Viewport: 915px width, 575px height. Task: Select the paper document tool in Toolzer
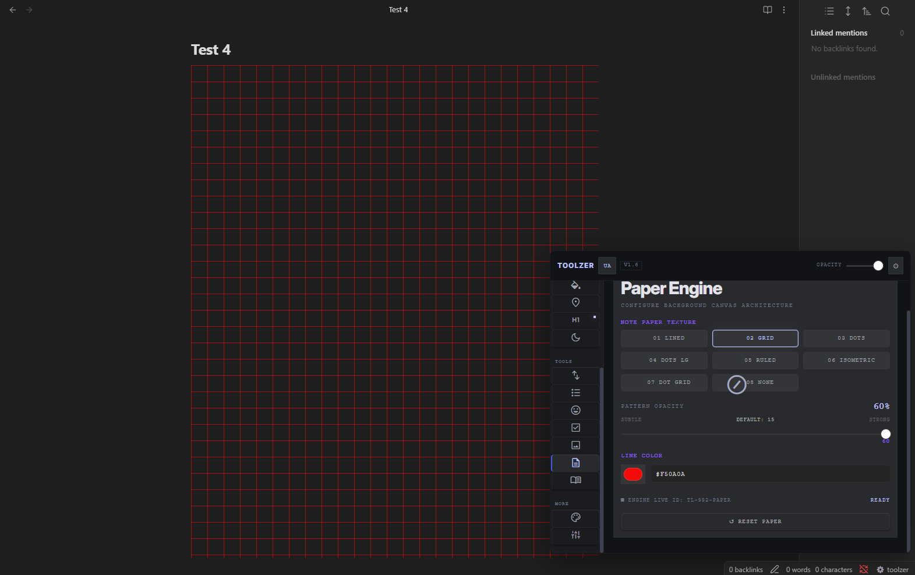click(575, 463)
